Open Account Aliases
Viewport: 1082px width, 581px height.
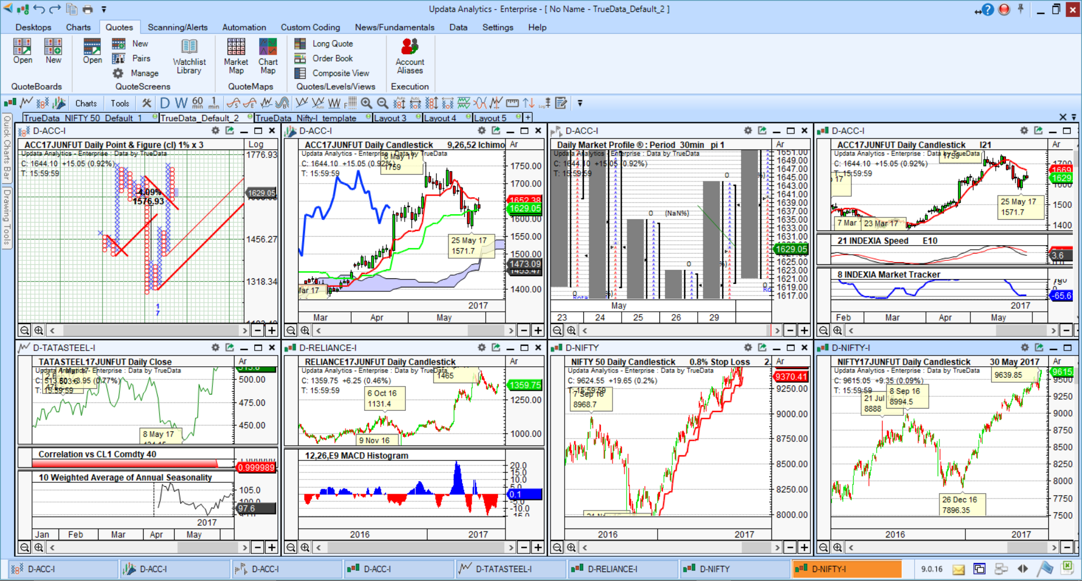pyautogui.click(x=410, y=56)
